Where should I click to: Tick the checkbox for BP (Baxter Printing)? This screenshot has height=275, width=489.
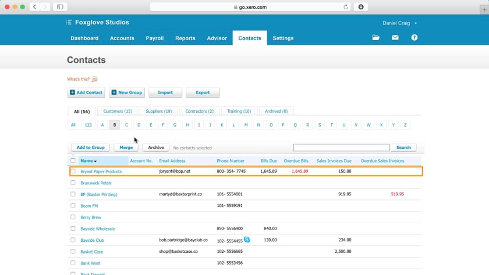(73, 194)
